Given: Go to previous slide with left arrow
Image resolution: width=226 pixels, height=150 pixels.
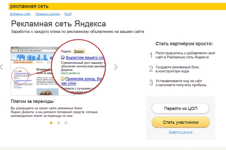Looking at the screenshot, I should [x=1, y=67].
